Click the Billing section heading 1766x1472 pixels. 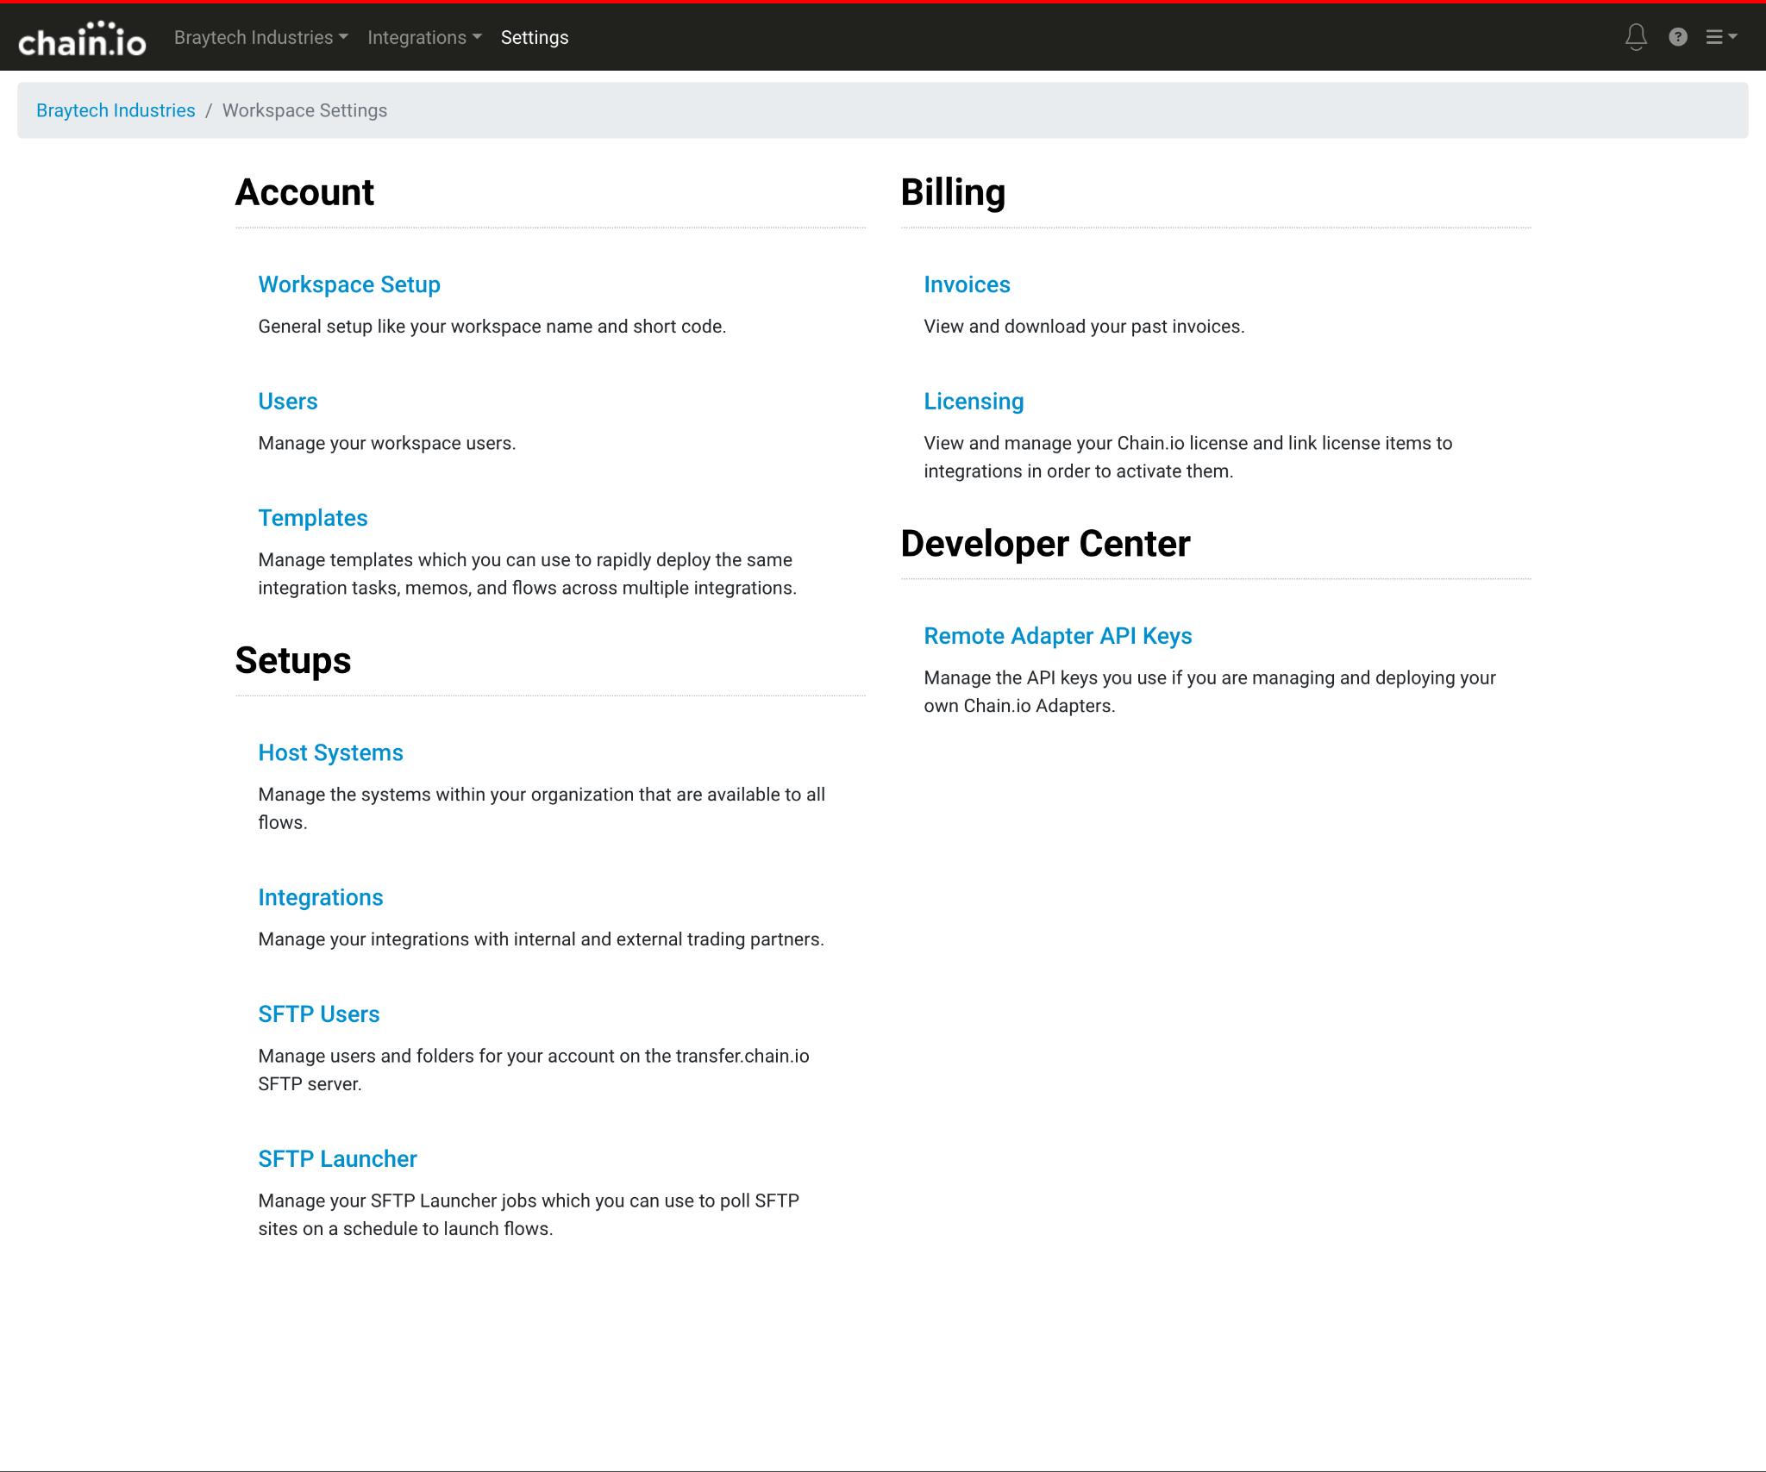coord(953,192)
